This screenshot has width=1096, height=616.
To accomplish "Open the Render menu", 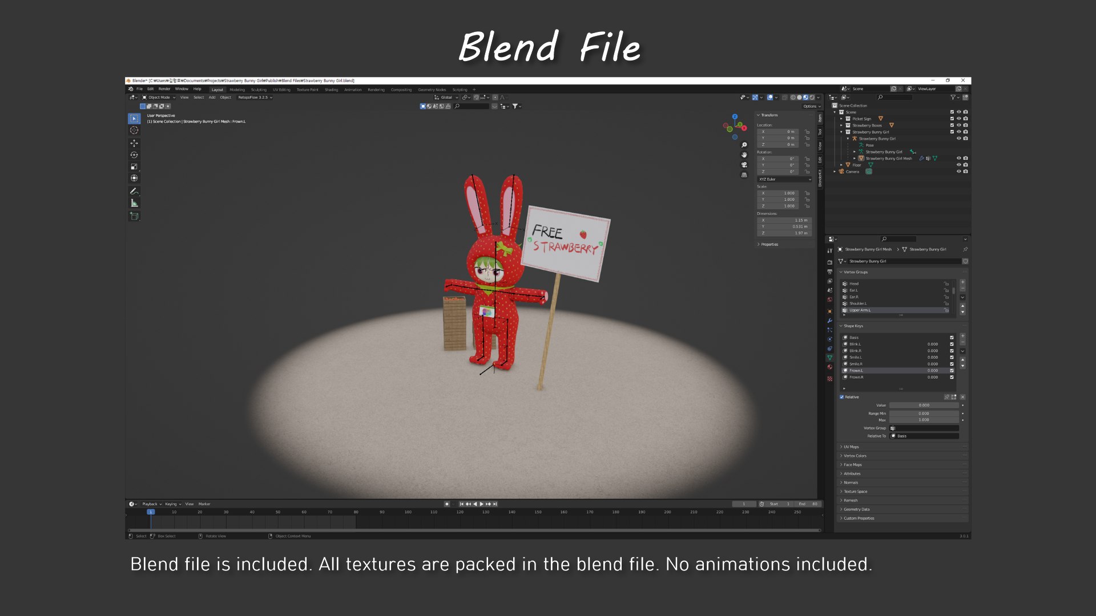I will point(164,89).
